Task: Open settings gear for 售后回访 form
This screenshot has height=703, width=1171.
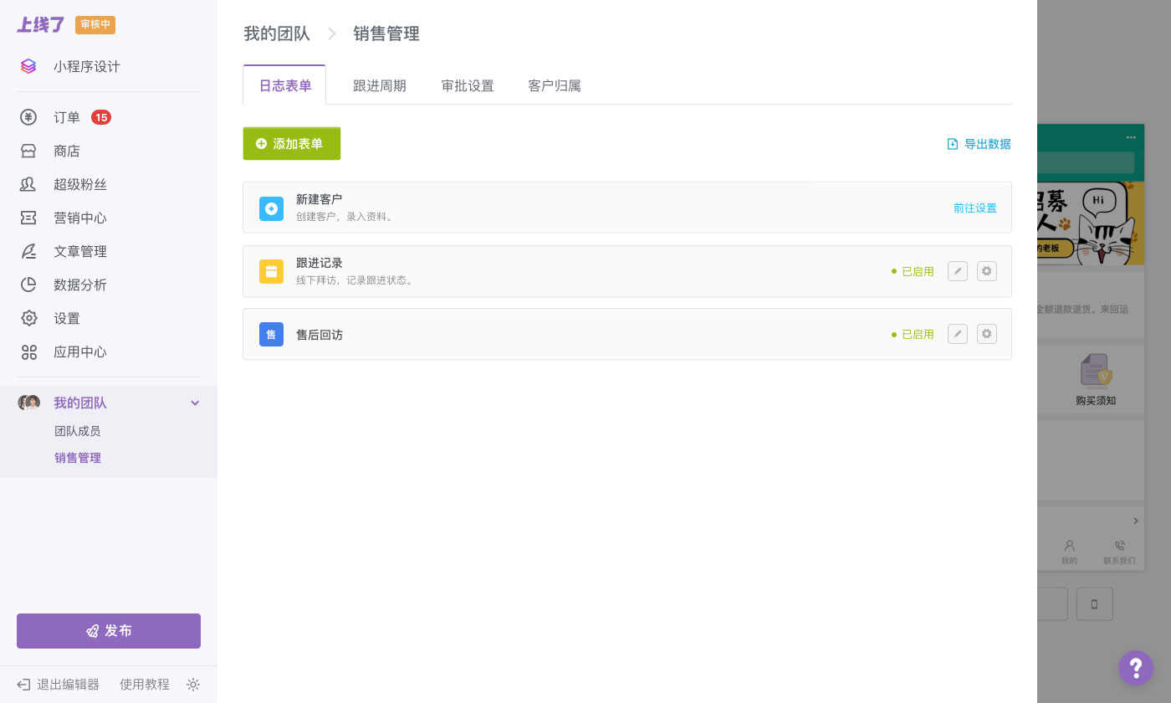Action: pos(986,334)
